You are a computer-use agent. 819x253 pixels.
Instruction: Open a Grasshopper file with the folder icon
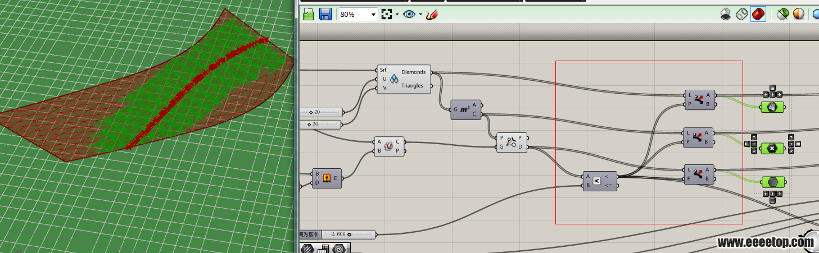tap(309, 14)
